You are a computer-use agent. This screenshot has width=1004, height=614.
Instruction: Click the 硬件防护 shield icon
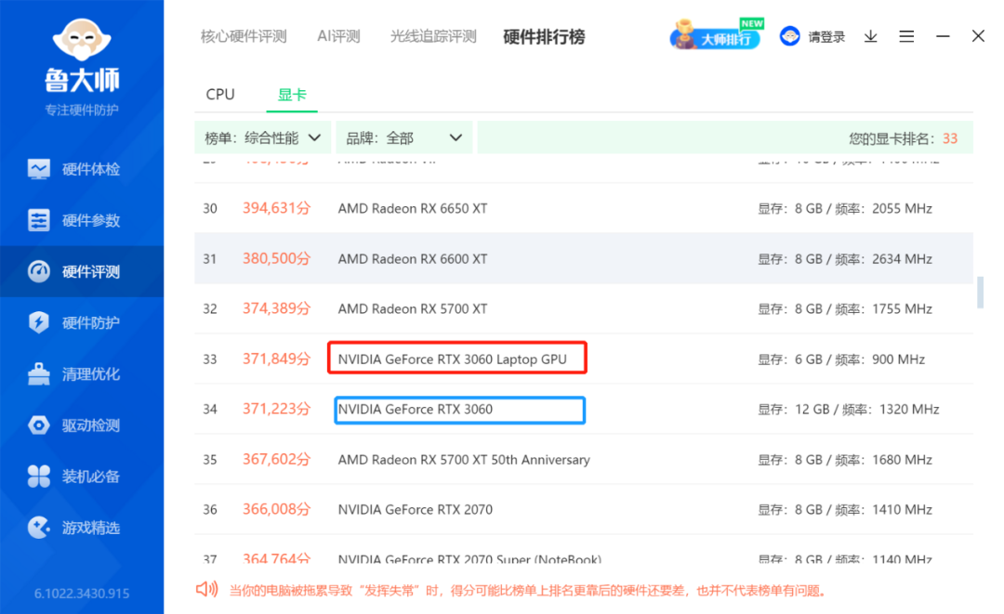[x=39, y=322]
